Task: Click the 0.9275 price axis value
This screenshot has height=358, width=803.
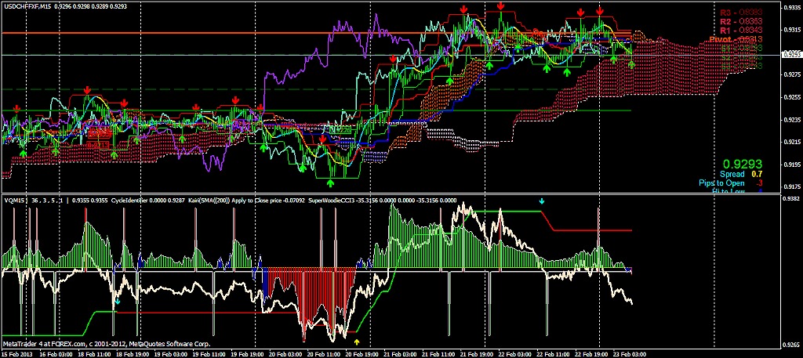Action: pos(792,74)
